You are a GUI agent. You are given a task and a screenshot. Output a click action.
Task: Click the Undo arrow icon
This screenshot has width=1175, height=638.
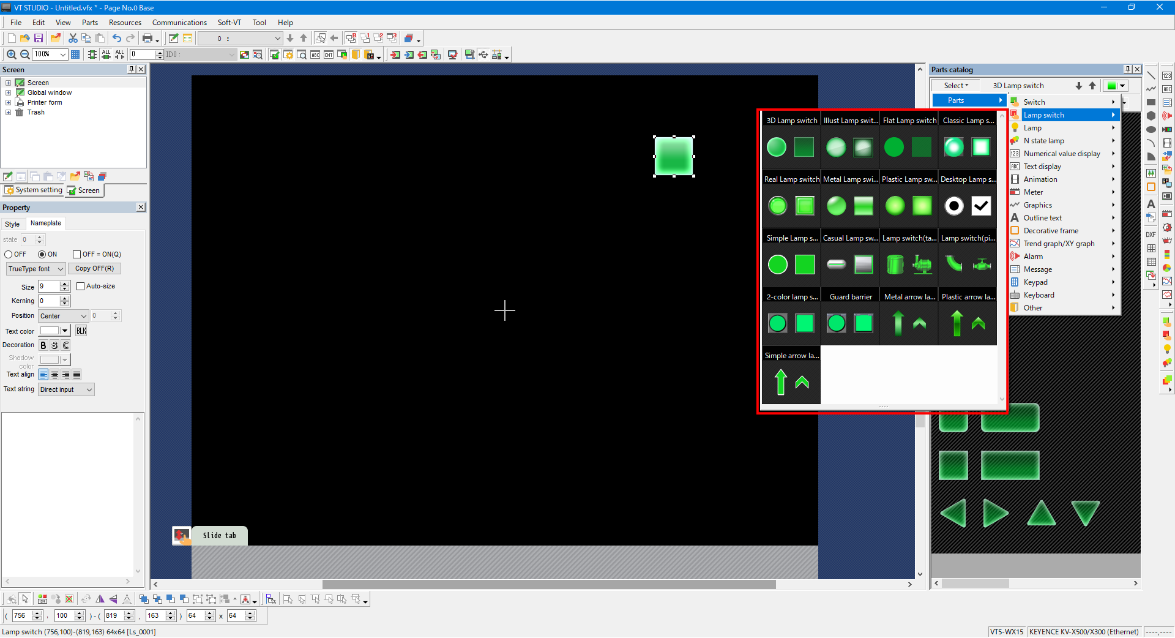coord(116,39)
